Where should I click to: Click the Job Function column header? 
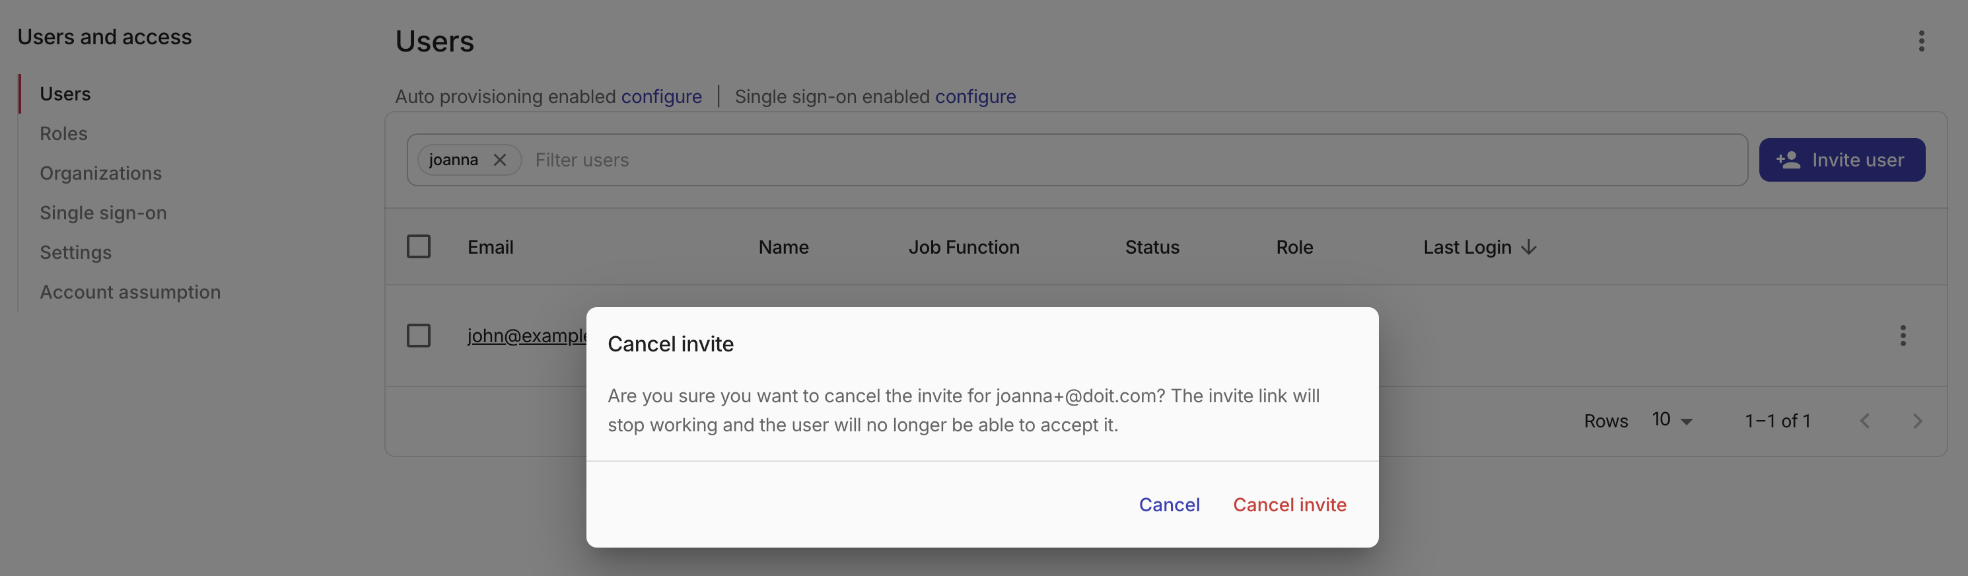[x=964, y=248]
